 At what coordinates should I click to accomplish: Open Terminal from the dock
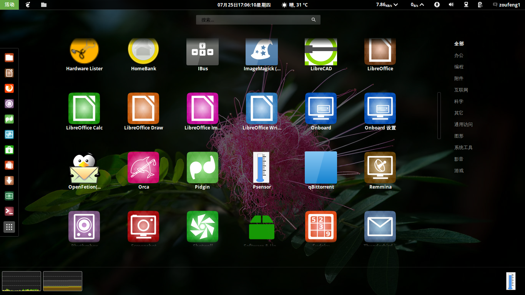(x=9, y=211)
